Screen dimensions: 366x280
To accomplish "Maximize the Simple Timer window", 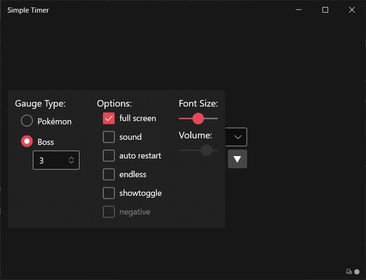I will tap(325, 10).
